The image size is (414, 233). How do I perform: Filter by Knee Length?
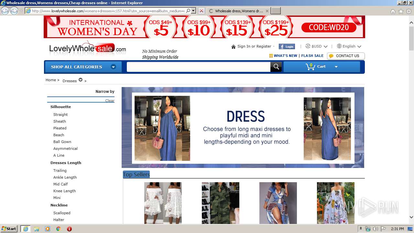tap(64, 191)
